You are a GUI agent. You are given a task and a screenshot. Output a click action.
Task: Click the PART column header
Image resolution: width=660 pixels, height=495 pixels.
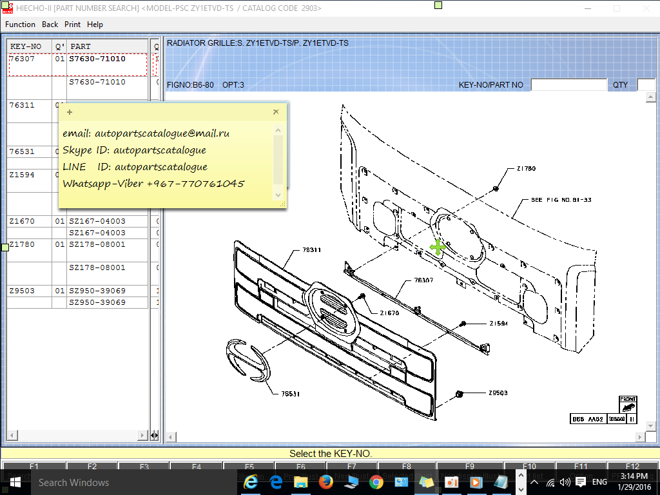point(108,46)
